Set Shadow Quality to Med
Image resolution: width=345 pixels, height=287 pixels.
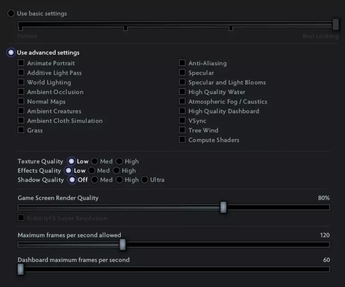pos(95,180)
